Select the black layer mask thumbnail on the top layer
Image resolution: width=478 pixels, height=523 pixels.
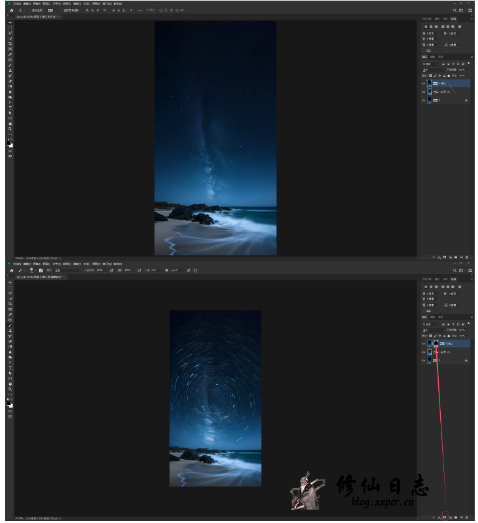[436, 343]
